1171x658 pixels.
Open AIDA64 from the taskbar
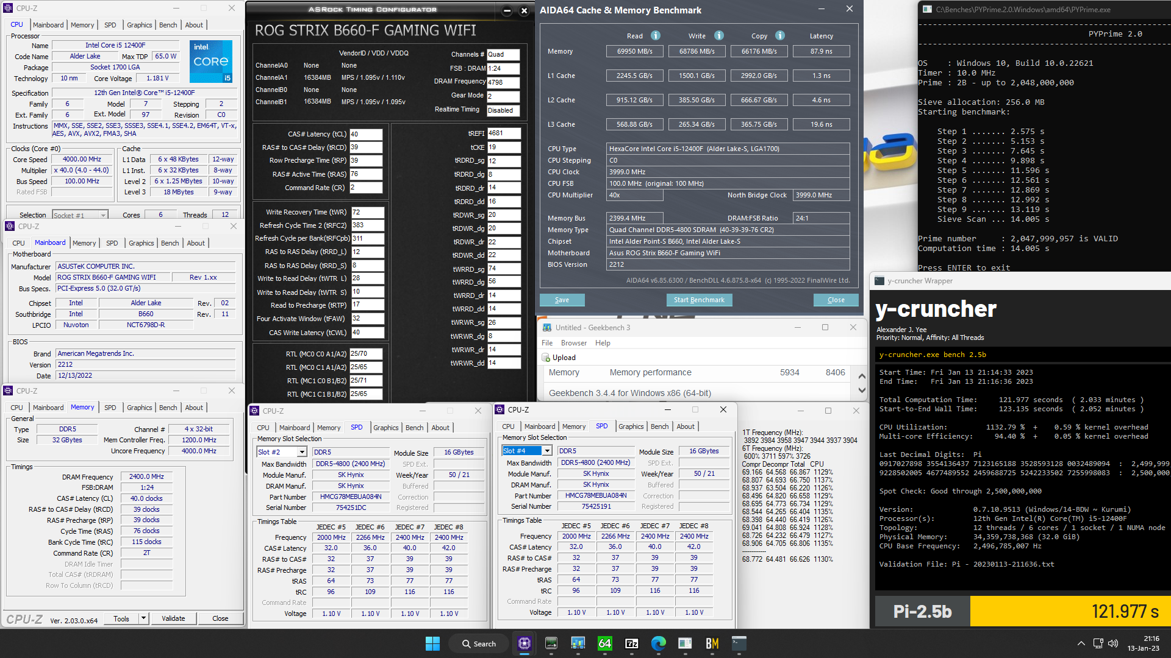[x=604, y=643]
